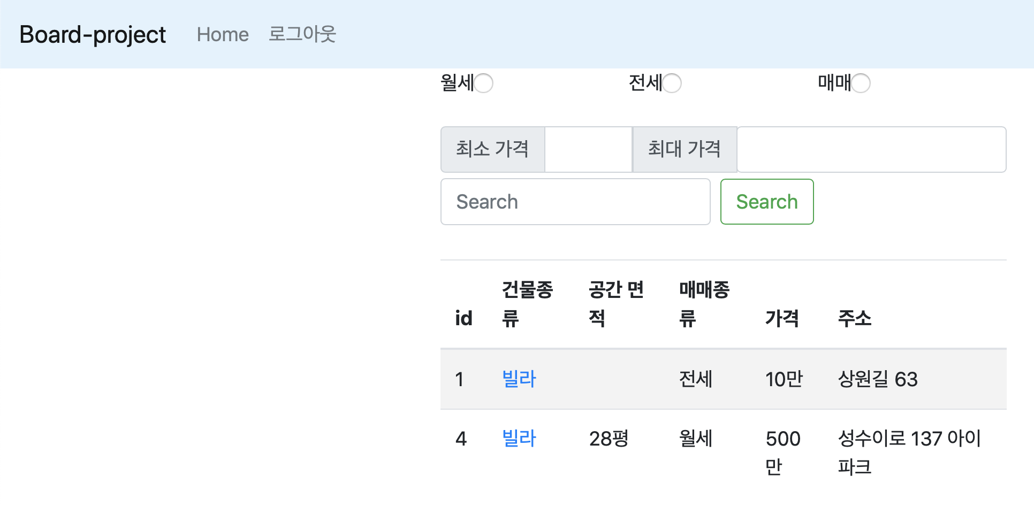Focus the Search text field

575,202
